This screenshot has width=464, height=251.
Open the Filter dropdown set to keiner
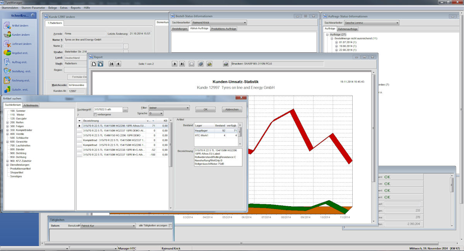(x=169, y=108)
